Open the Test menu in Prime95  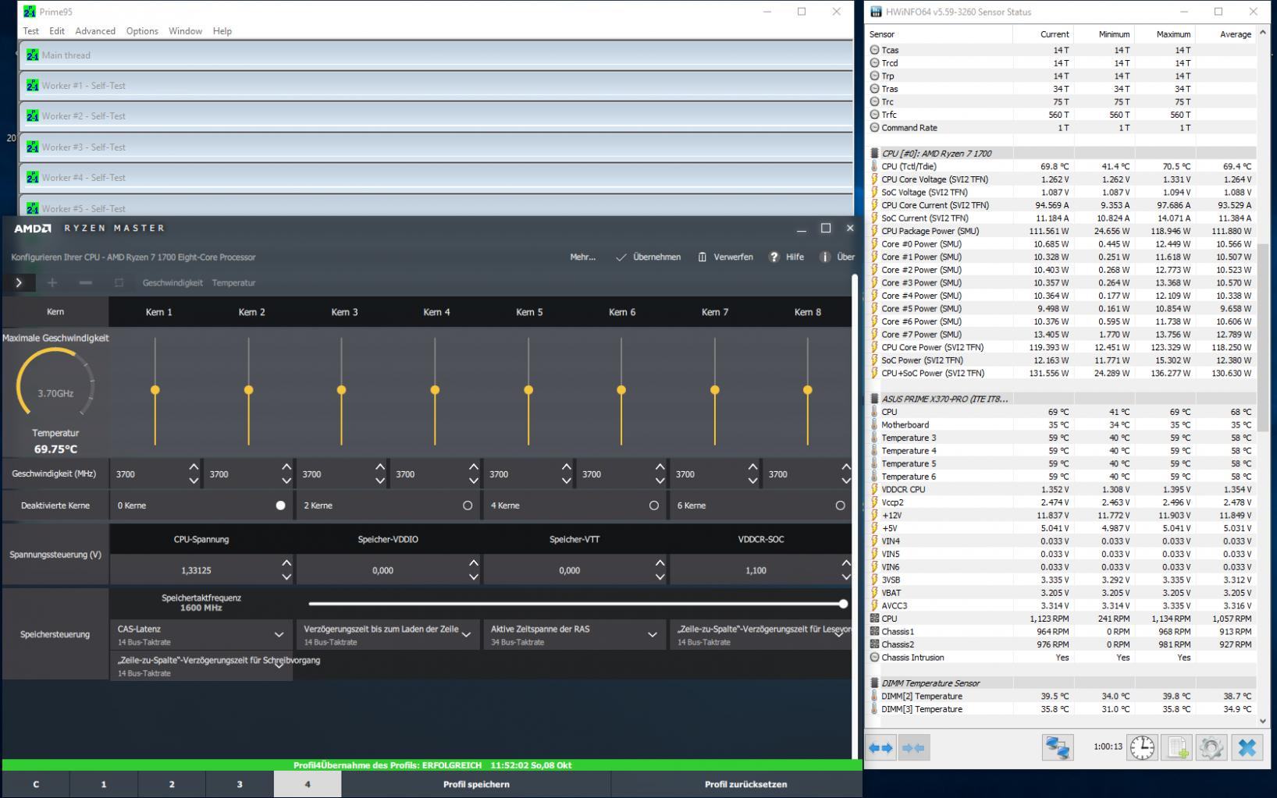click(31, 31)
